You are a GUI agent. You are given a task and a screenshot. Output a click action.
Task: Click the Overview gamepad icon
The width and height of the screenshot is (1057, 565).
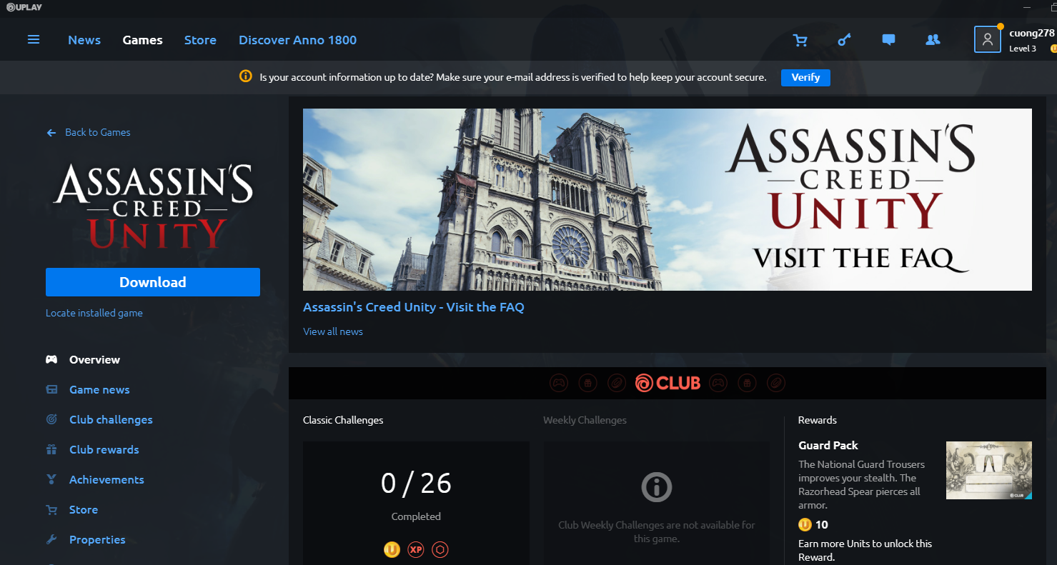(x=51, y=359)
